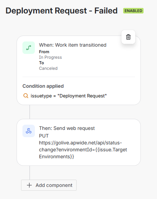Open the 'Then: Send web request' heading
The height and width of the screenshot is (199, 157).
click(67, 128)
